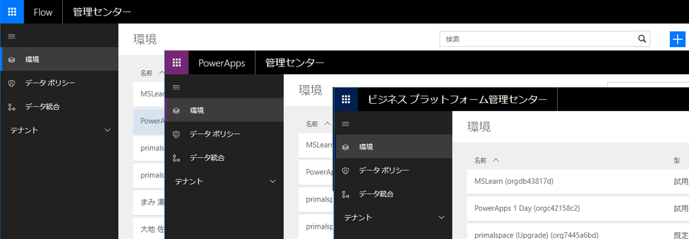Click データ ポリシー shield icon in Business Platform sidebar

pos(345,170)
